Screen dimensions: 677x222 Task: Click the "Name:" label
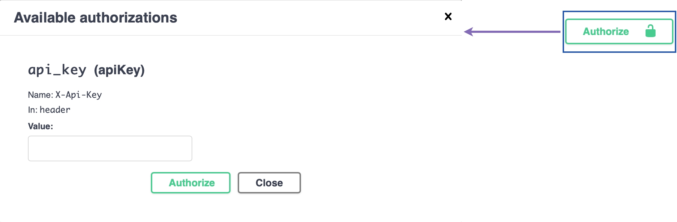pos(40,95)
